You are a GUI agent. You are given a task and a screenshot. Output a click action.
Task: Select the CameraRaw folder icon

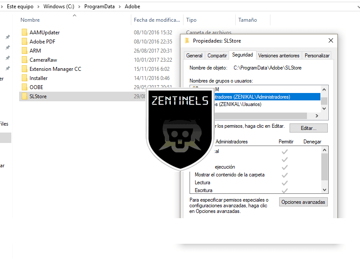pyautogui.click(x=24, y=60)
